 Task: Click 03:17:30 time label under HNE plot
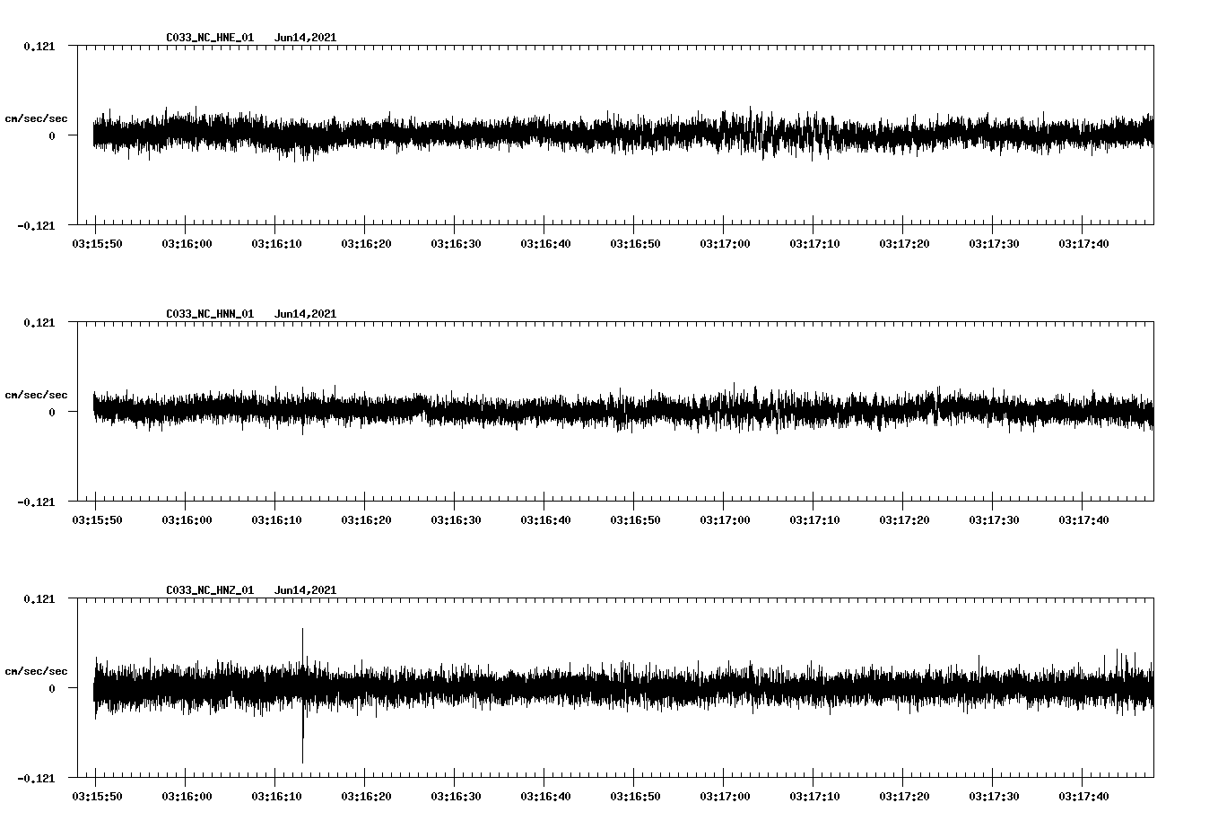pos(994,243)
